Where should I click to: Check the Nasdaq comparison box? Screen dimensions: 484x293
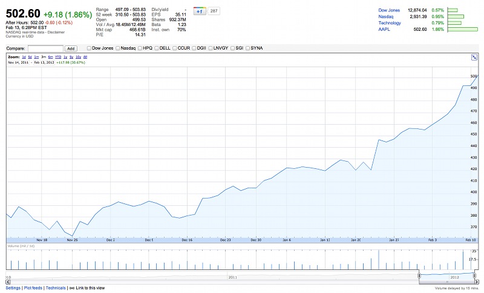click(x=118, y=48)
